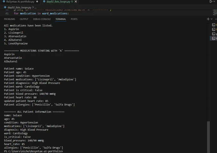This screenshot has width=217, height=153.
Task: Select the Terminal panel tab
Action: click(x=61, y=19)
